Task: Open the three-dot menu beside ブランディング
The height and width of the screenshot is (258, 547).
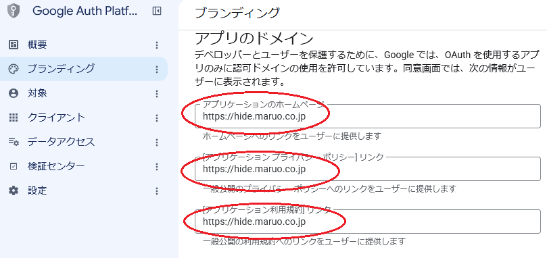Action: (x=157, y=70)
